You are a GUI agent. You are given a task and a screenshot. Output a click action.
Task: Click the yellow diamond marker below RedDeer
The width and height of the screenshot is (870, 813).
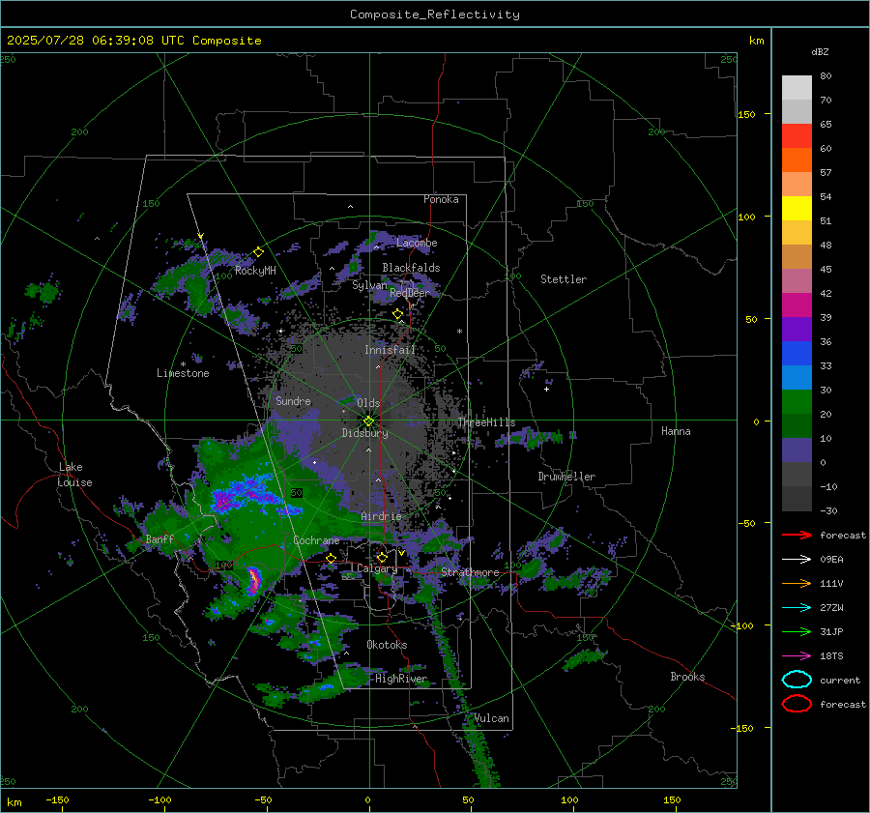coord(398,314)
